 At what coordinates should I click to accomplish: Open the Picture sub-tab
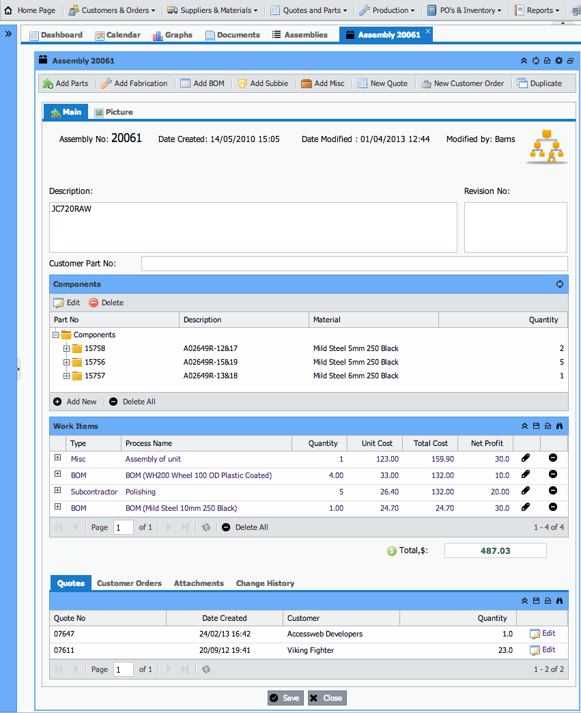point(113,112)
